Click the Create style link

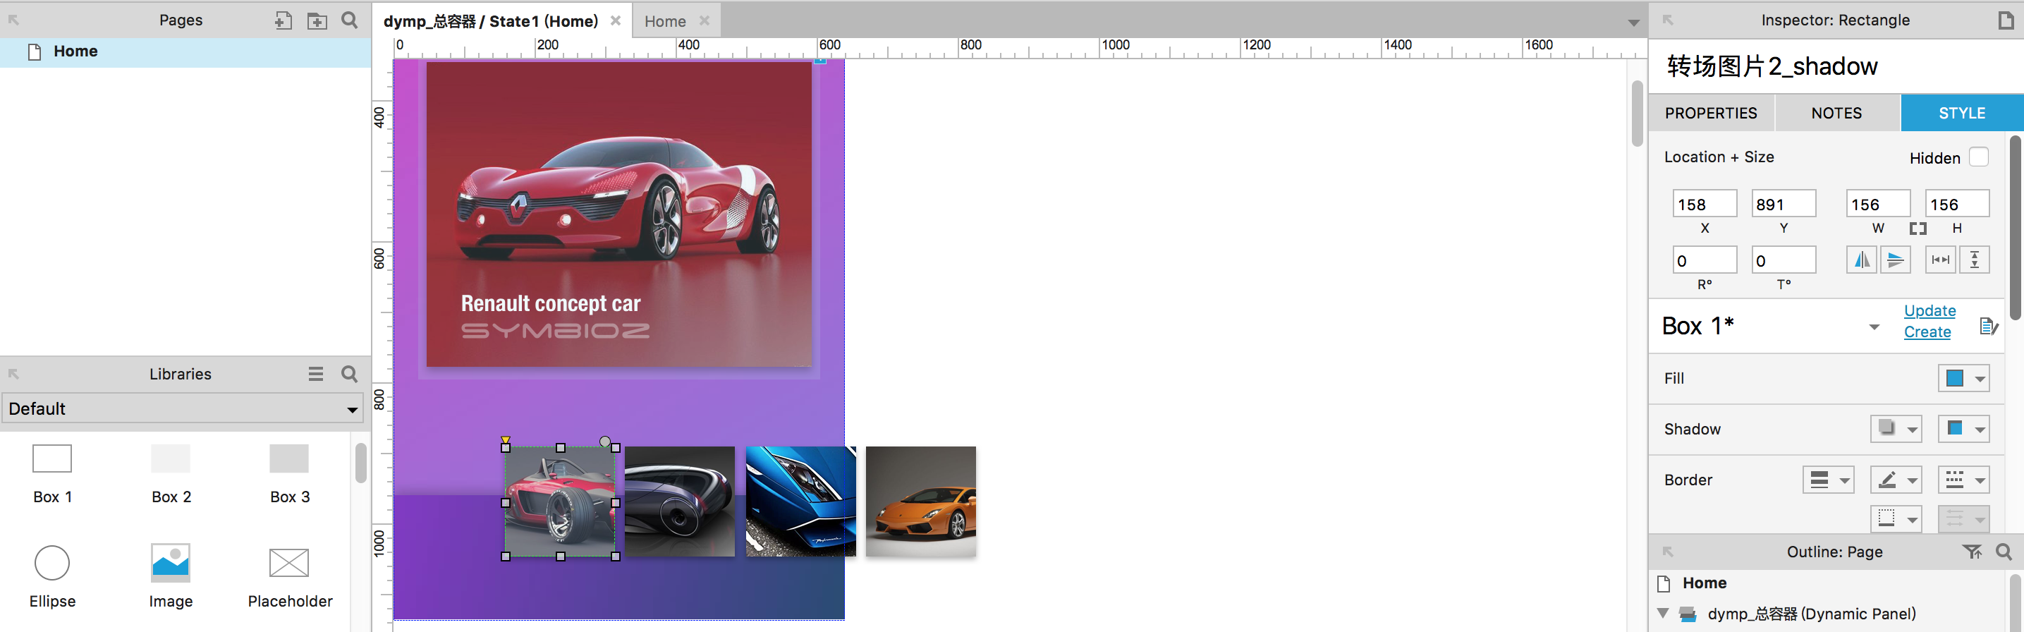click(1927, 332)
